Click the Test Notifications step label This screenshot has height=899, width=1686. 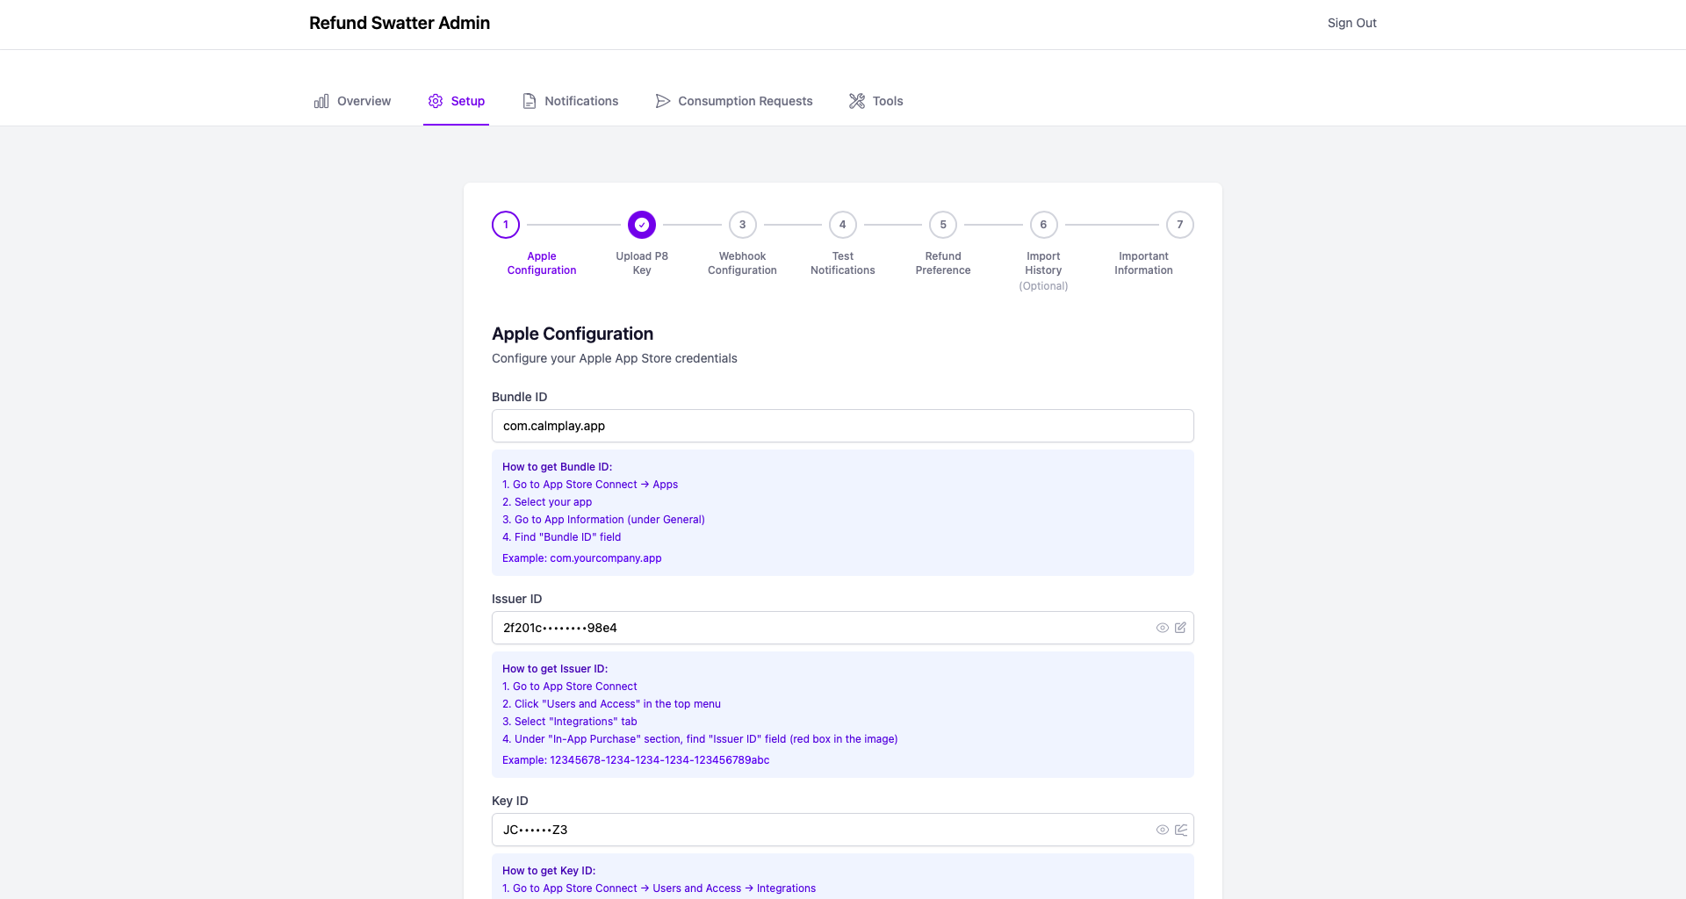(843, 263)
